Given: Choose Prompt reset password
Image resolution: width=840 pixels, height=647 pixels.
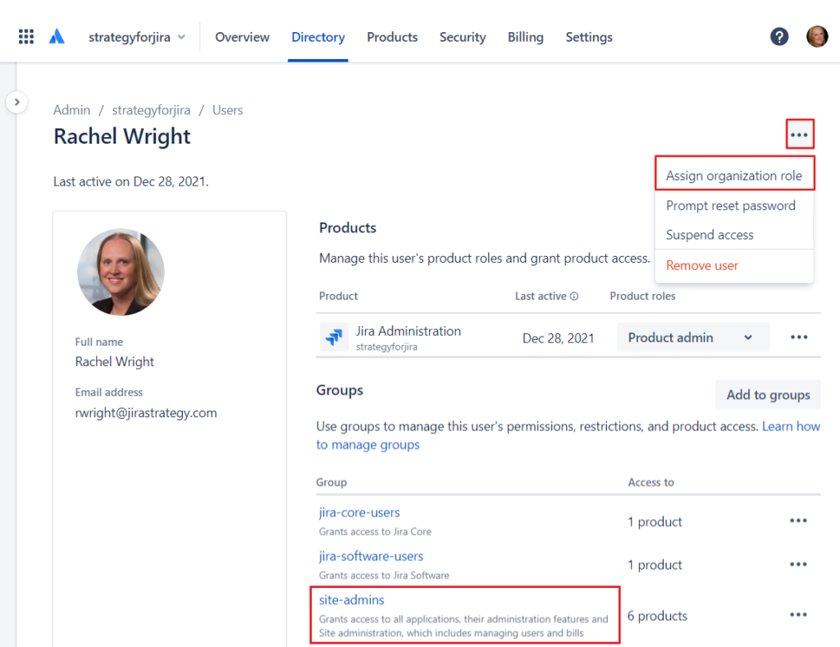Looking at the screenshot, I should click(731, 205).
